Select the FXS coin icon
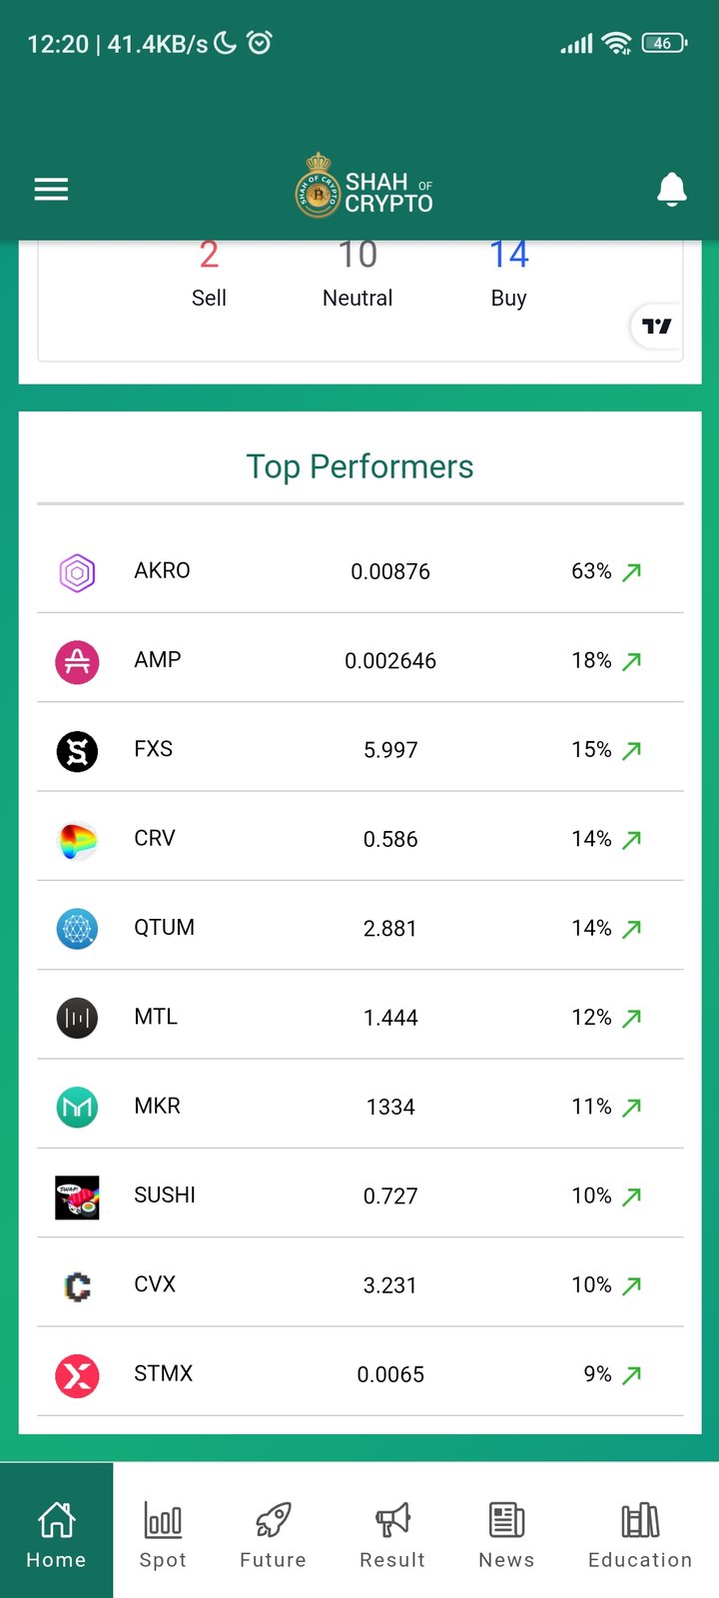The image size is (719, 1598). pyautogui.click(x=77, y=750)
